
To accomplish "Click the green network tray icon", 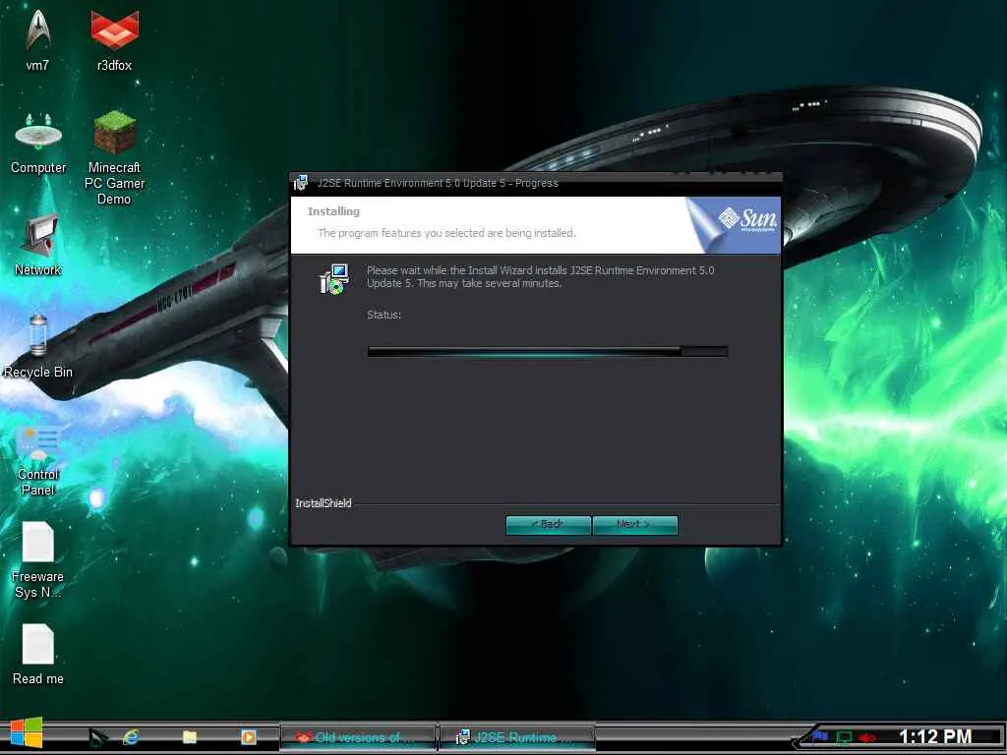I will click(843, 737).
